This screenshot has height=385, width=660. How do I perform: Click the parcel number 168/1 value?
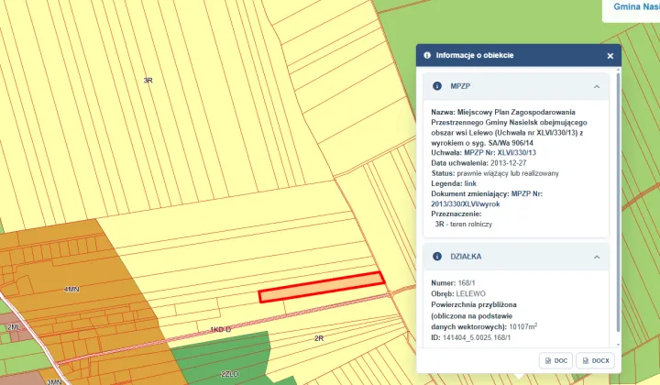coord(467,282)
